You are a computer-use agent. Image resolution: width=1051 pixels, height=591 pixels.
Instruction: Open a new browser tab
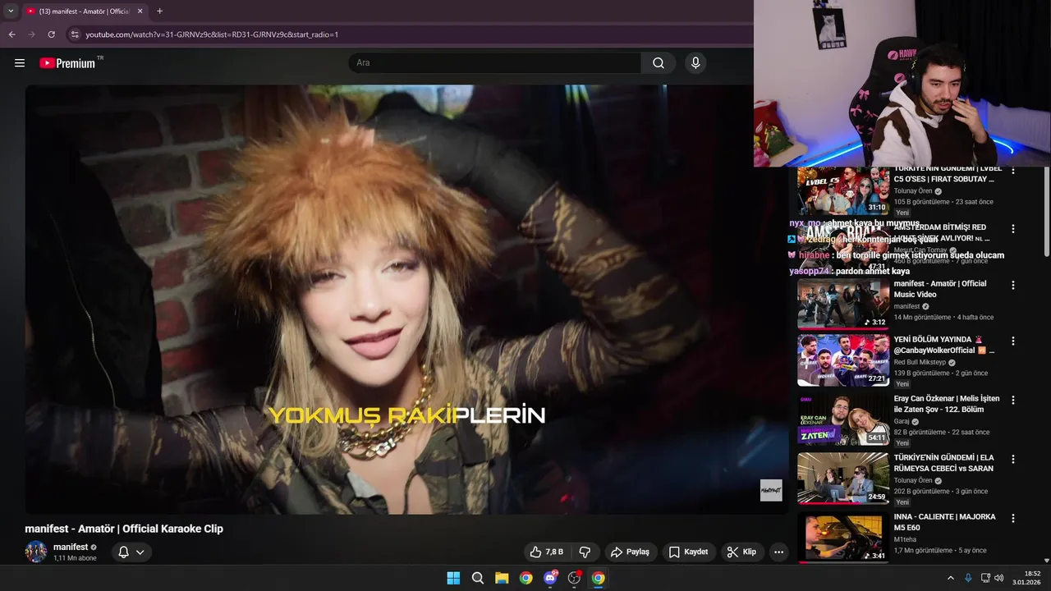tap(159, 11)
